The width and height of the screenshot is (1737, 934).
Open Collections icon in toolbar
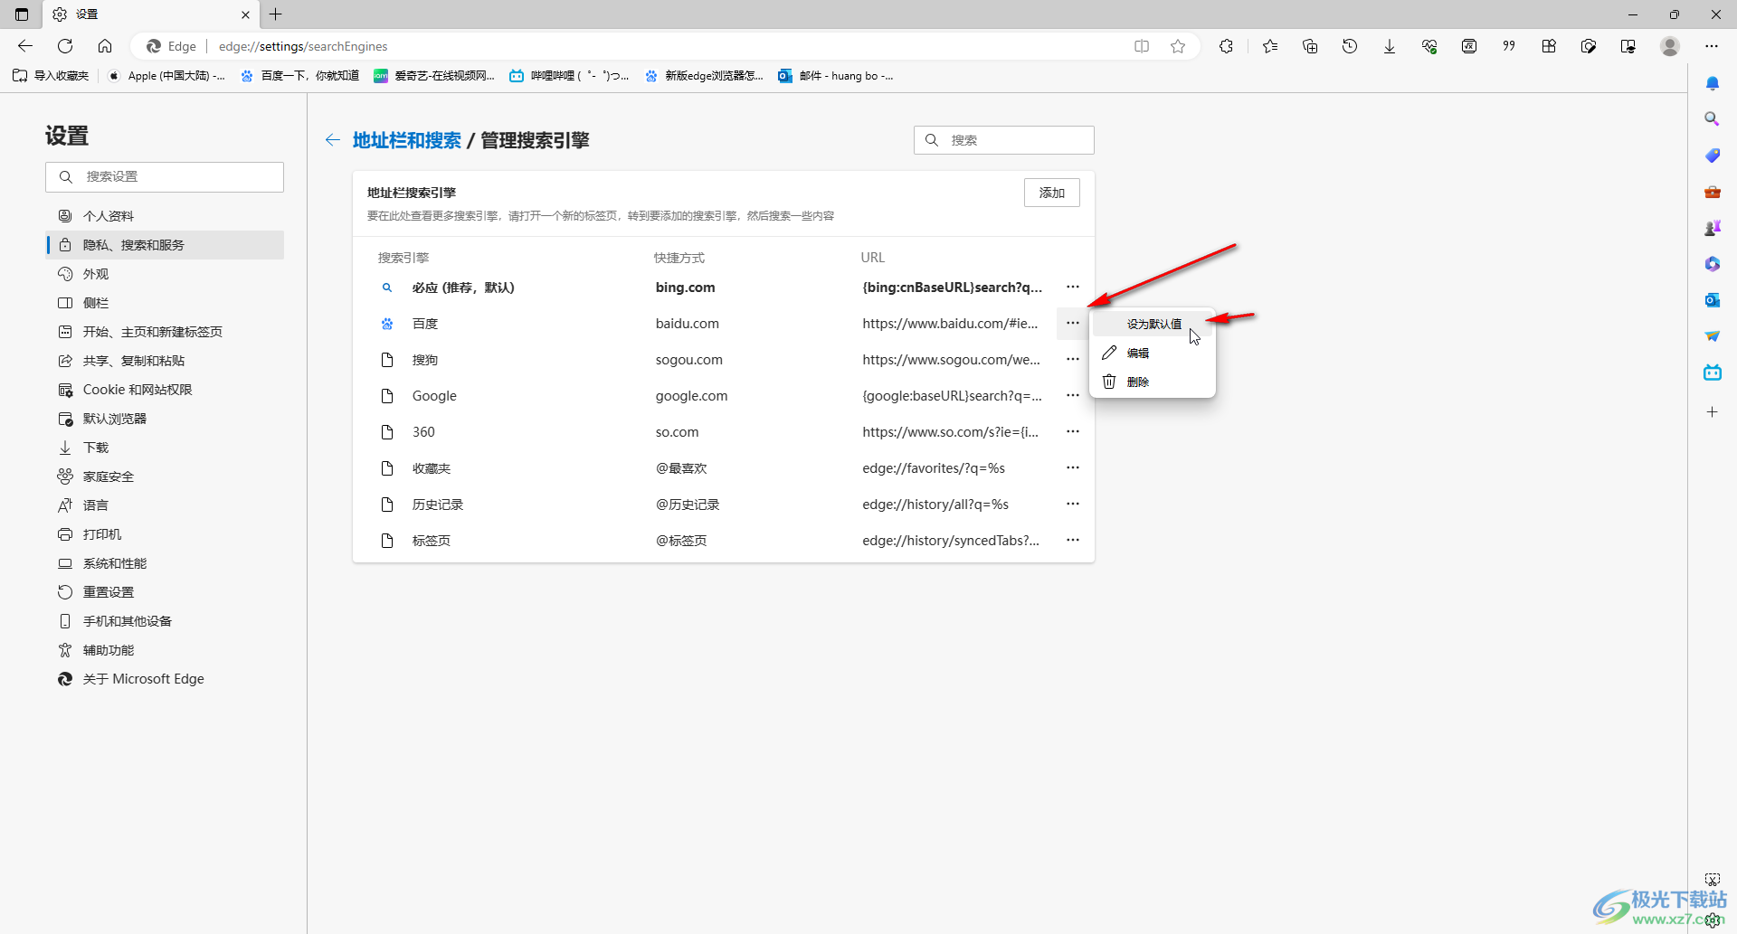click(x=1310, y=46)
